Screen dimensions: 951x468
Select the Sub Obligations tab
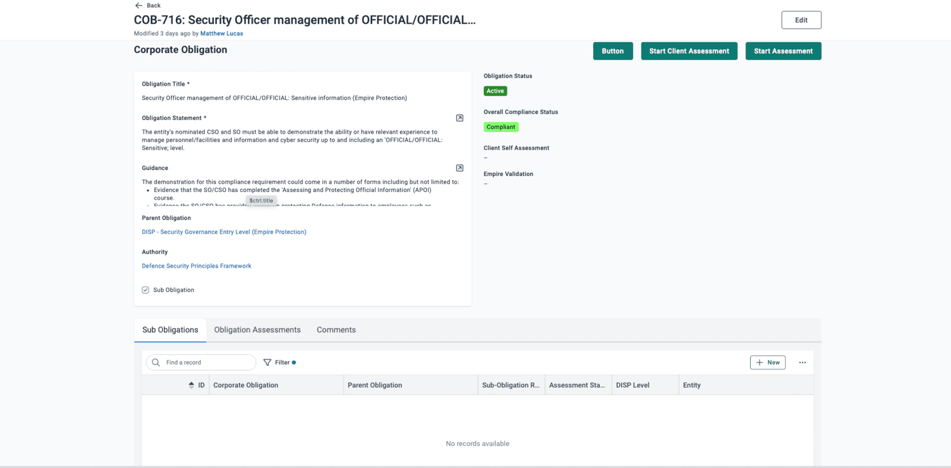tap(170, 330)
